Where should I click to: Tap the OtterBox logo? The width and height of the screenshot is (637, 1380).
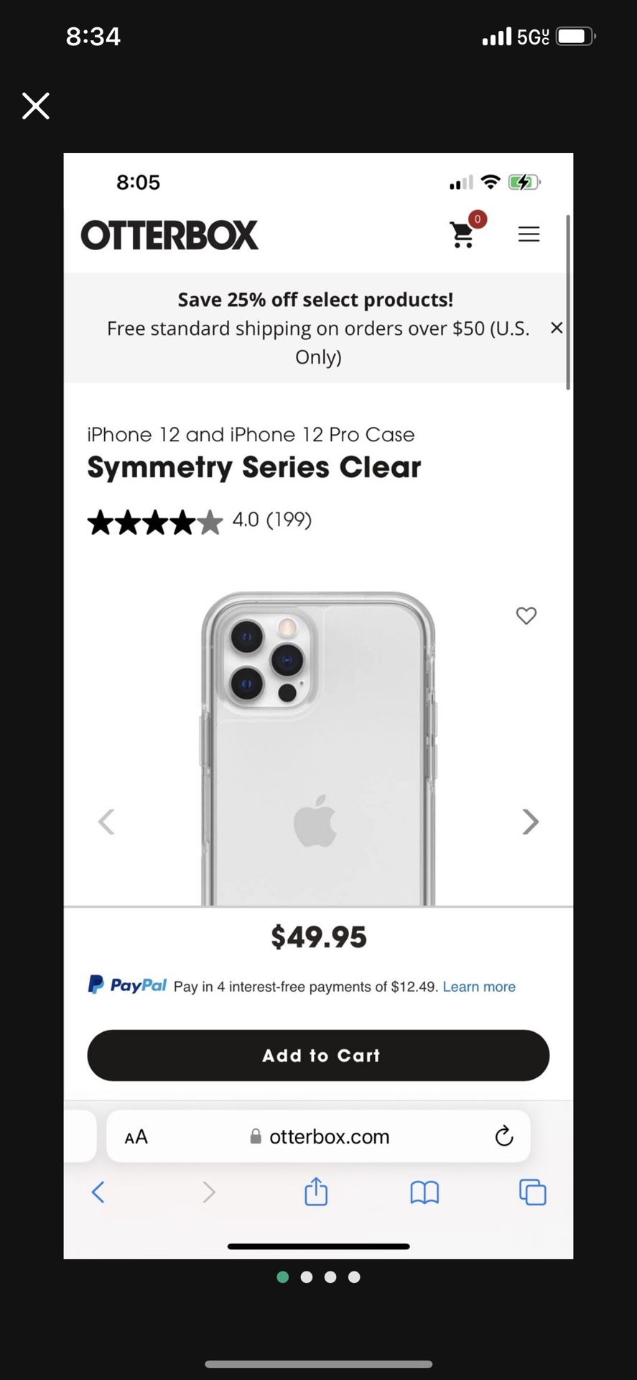click(x=169, y=235)
